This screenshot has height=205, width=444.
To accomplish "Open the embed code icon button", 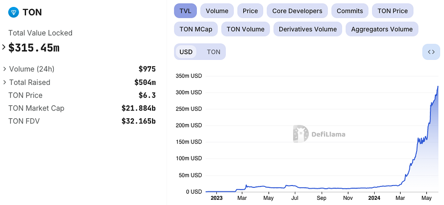I will 431,52.
